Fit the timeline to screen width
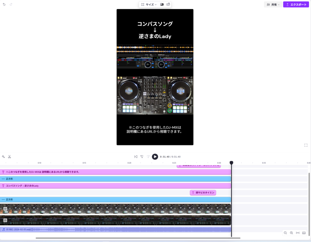This screenshot has height=242, width=311. [x=298, y=233]
